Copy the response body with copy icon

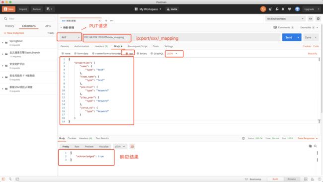(x=310, y=146)
